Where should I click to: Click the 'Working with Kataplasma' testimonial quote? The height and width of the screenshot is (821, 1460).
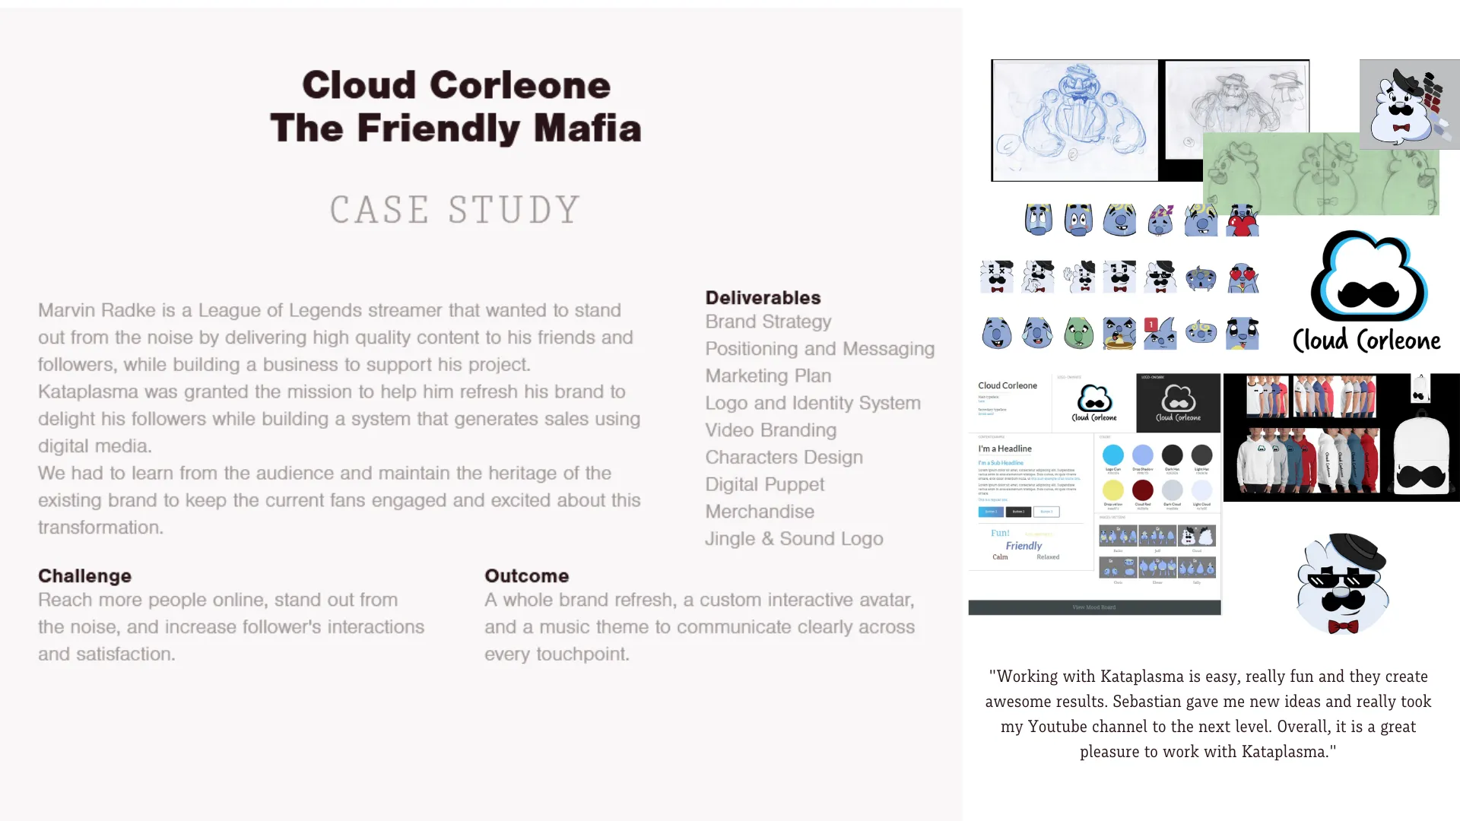point(1208,714)
